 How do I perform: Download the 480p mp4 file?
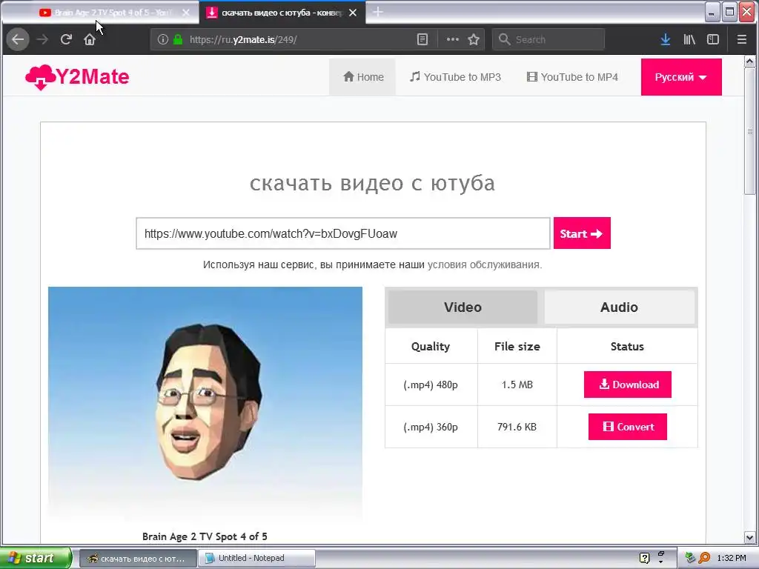point(627,385)
